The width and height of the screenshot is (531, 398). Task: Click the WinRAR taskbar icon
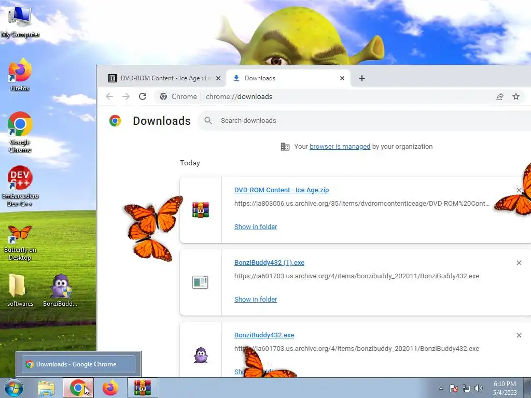(x=142, y=388)
